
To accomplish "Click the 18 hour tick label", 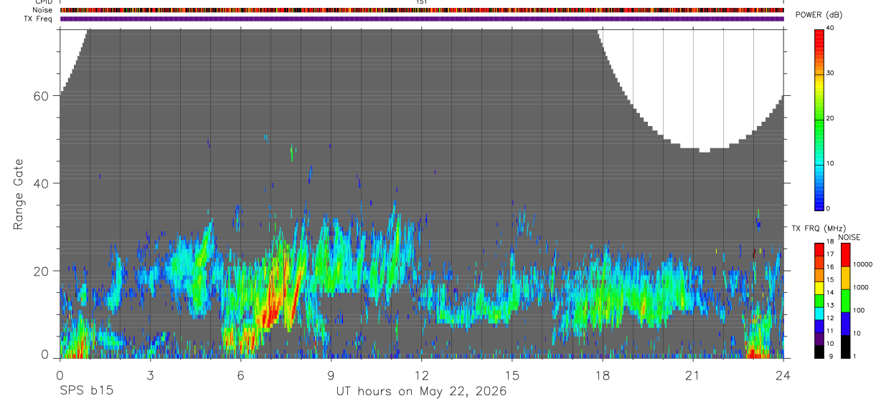I will [603, 374].
